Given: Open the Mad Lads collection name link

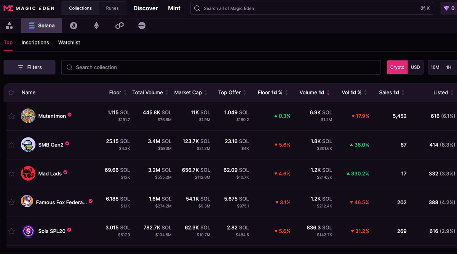Looking at the screenshot, I should click(x=50, y=174).
